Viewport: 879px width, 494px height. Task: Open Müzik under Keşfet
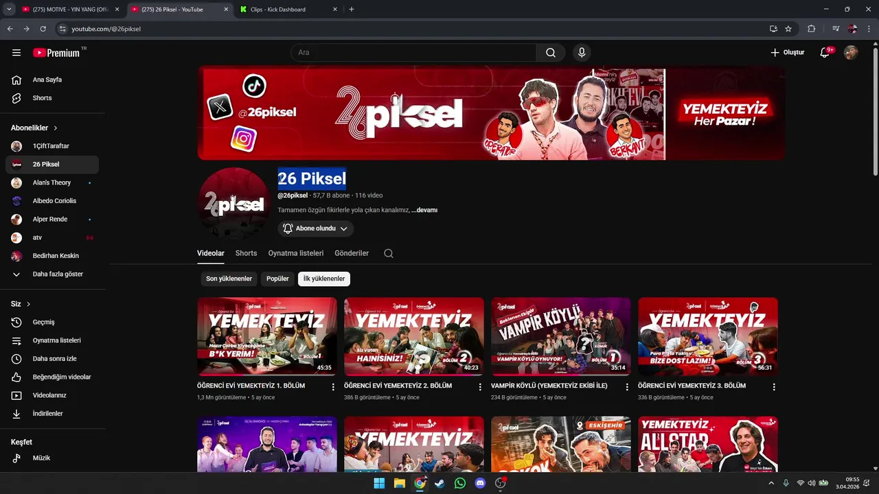tap(52, 458)
